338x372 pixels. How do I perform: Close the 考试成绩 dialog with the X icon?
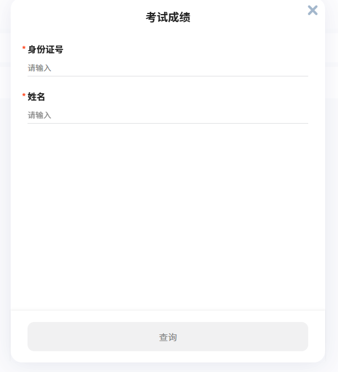[313, 10]
